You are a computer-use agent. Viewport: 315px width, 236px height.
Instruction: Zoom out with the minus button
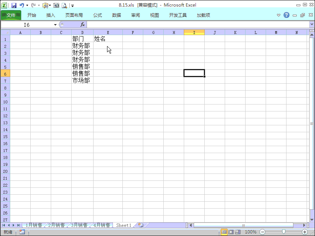262,232
